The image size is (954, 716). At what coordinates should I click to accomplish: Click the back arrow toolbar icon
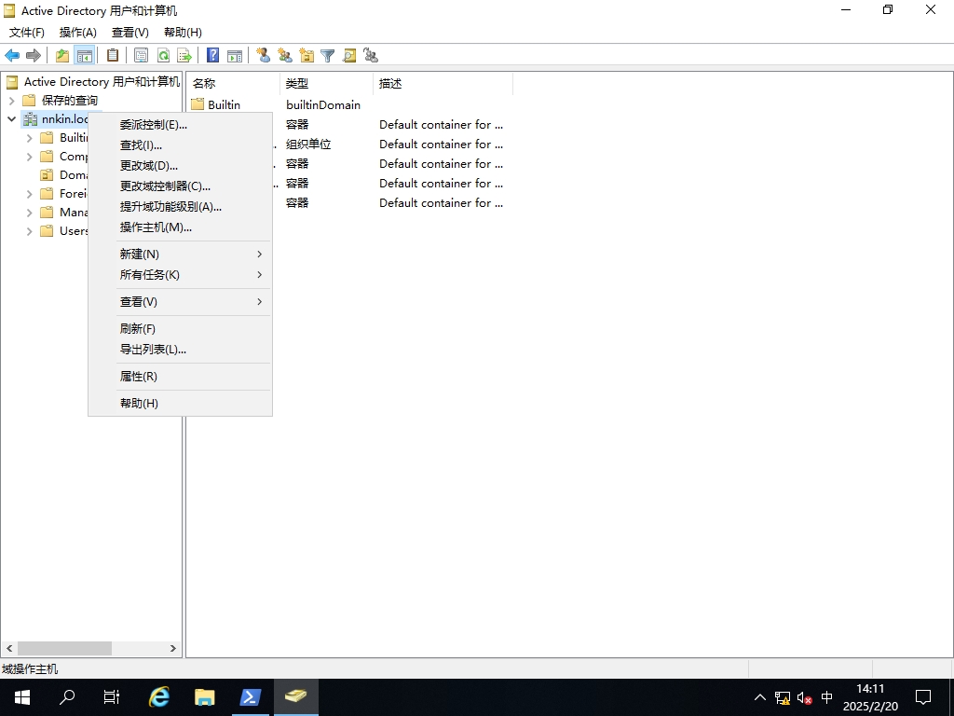click(x=12, y=56)
